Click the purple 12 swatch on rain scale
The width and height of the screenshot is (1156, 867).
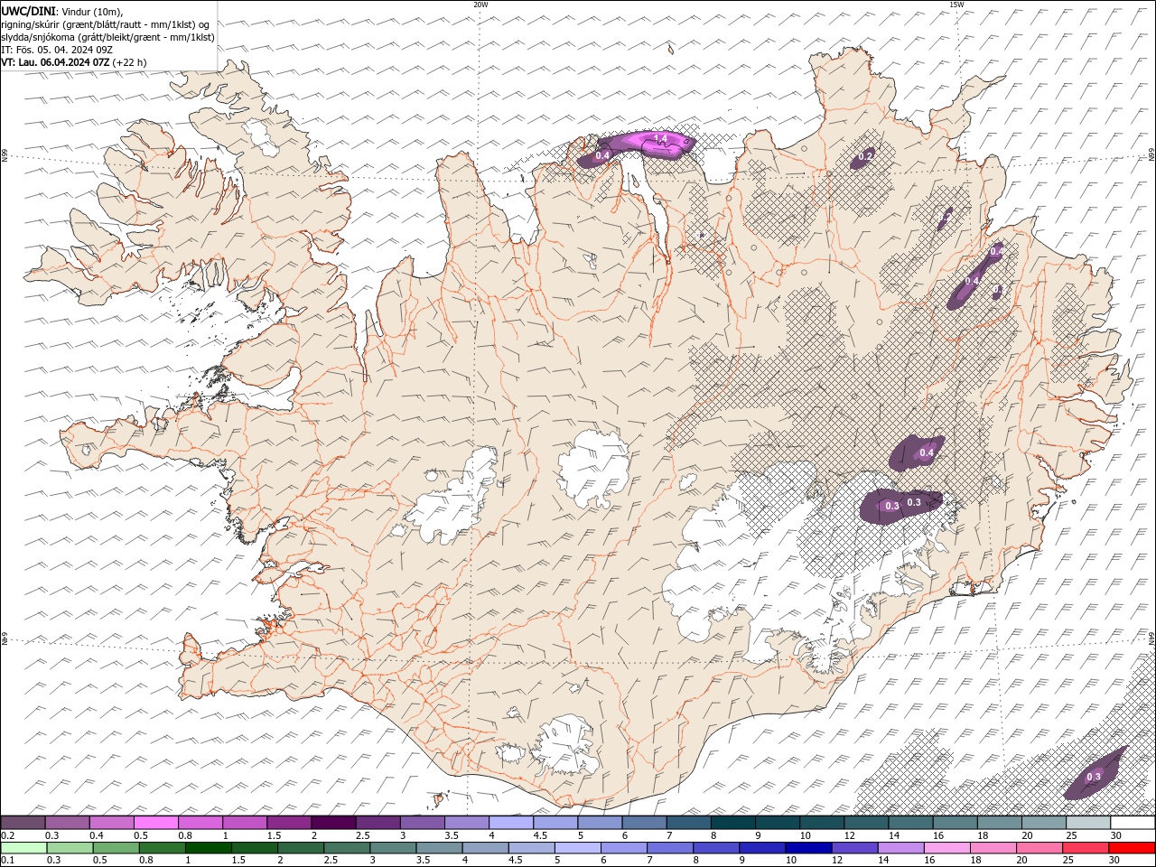coord(855,848)
